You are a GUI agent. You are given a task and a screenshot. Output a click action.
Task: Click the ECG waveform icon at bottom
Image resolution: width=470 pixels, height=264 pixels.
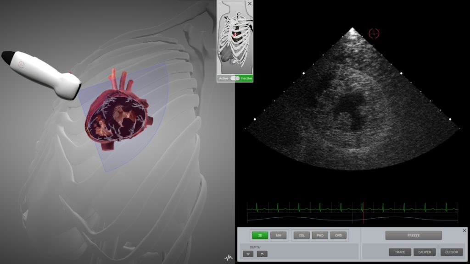point(228,258)
